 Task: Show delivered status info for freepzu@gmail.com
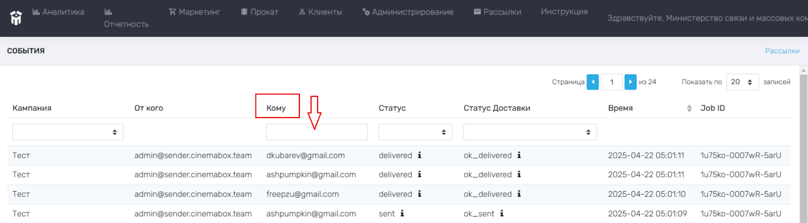click(420, 194)
